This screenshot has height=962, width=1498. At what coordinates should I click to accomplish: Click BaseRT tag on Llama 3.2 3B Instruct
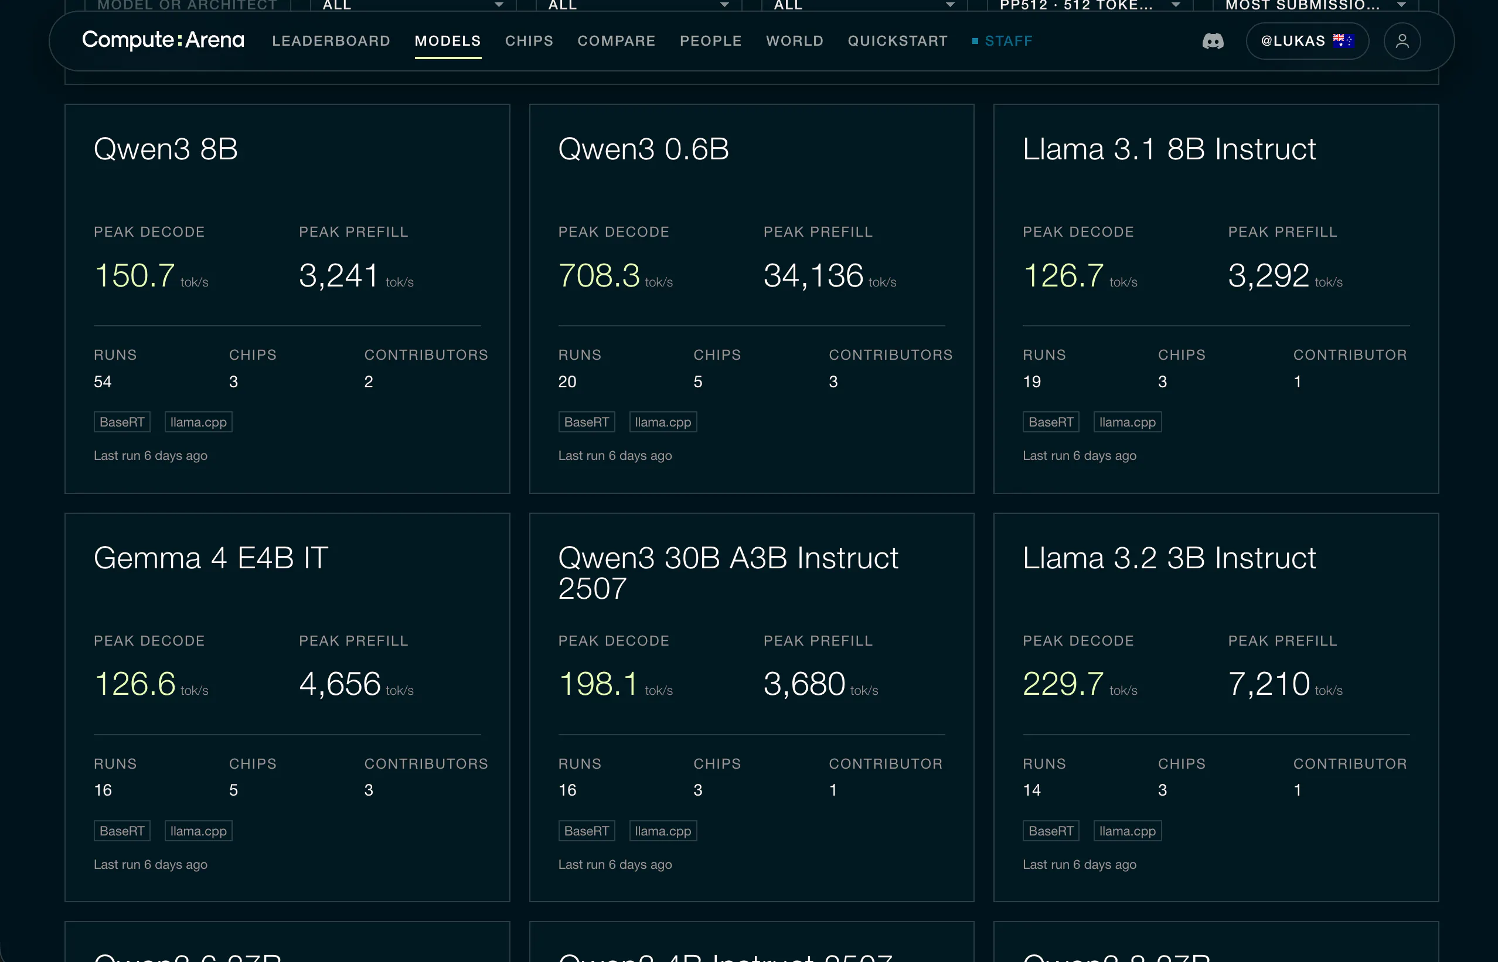pos(1051,831)
